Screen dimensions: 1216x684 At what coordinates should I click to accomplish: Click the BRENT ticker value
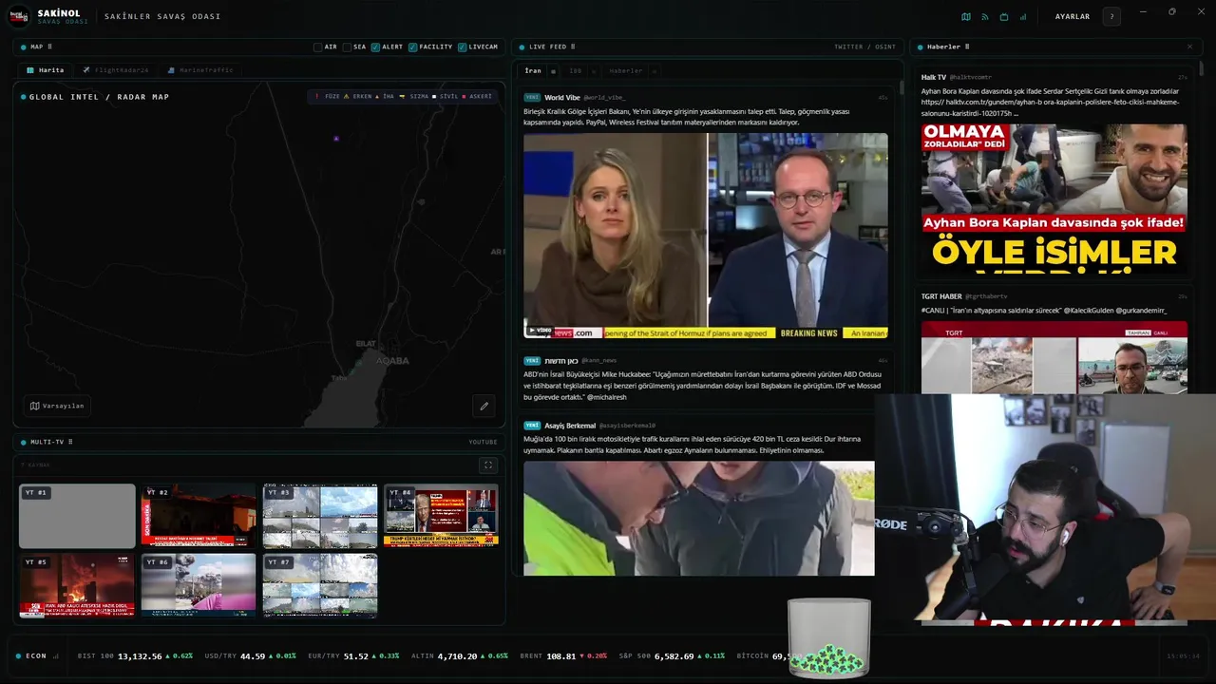click(560, 655)
